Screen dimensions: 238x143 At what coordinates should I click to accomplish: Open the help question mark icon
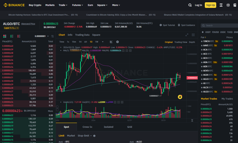[x=235, y=5]
